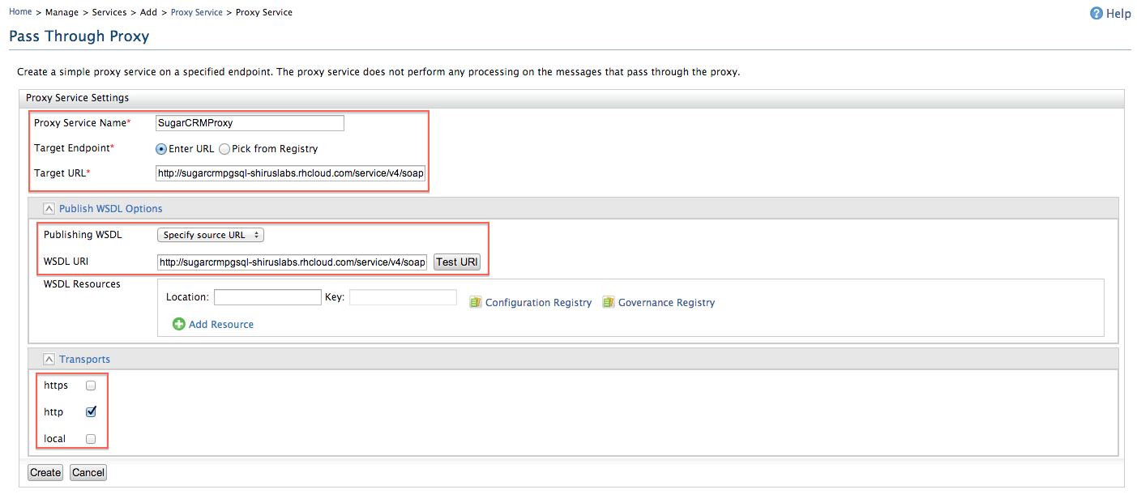Enable the local transport checkbox
This screenshot has width=1137, height=494.
click(91, 439)
